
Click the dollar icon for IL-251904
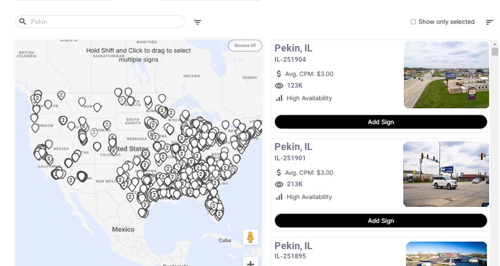[279, 74]
